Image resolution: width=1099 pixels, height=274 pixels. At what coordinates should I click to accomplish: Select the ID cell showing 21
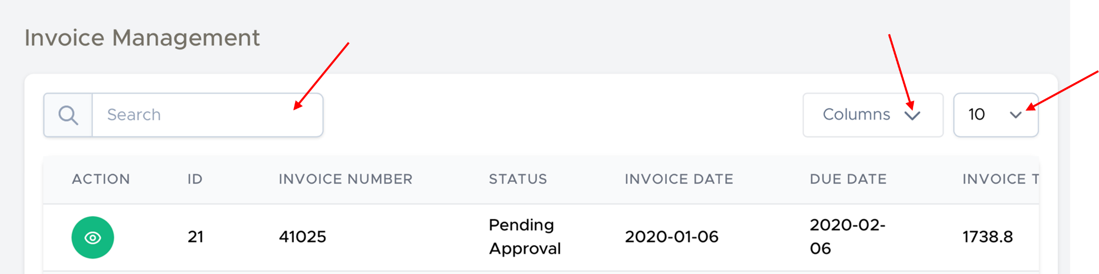(x=195, y=237)
